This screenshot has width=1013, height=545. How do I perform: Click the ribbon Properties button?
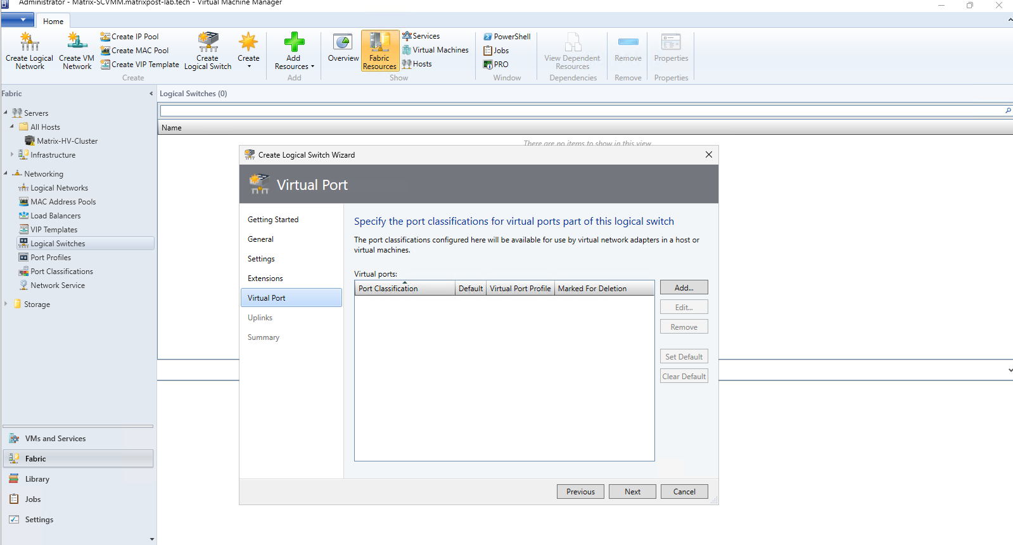671,49
